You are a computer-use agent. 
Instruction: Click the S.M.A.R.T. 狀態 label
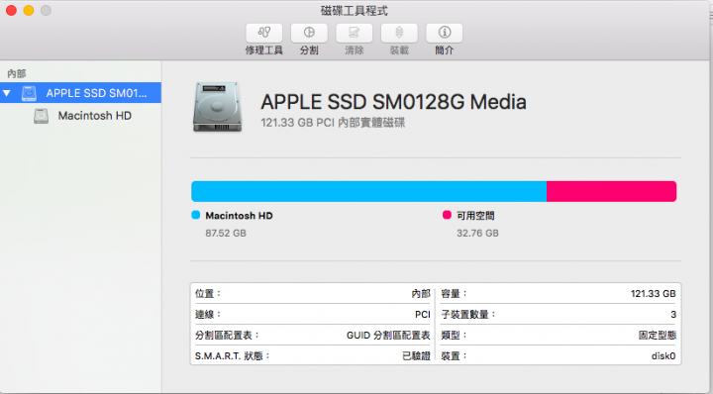click(233, 355)
